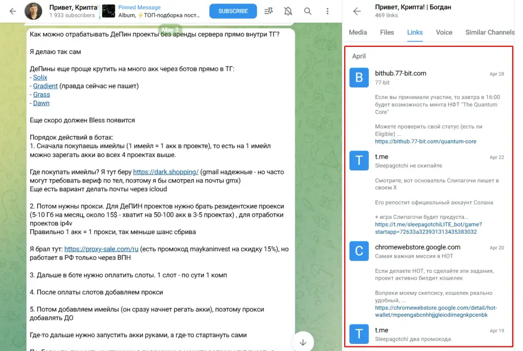
Task: Open the channel avatar photo
Action: [33, 11]
